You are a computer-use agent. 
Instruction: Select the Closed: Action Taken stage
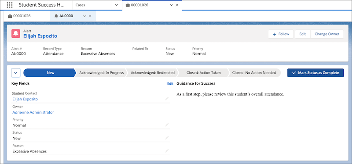tap(203, 73)
